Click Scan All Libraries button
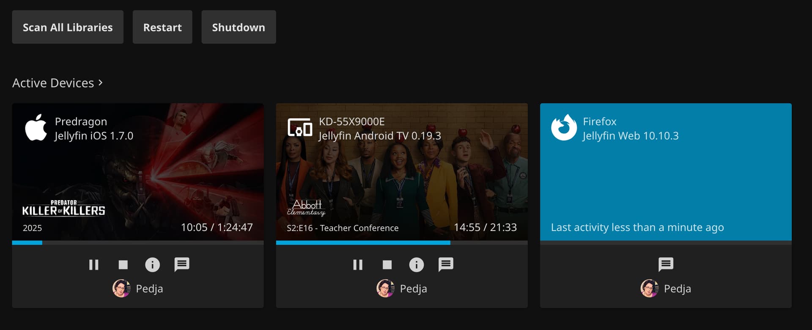Screen dimensions: 812x330 point(68,27)
